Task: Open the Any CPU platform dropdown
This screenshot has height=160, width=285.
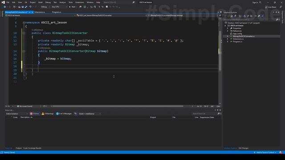Action: (59, 7)
